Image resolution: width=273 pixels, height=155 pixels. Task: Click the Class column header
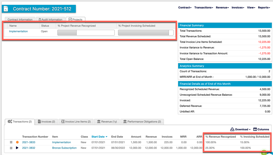point(84,137)
